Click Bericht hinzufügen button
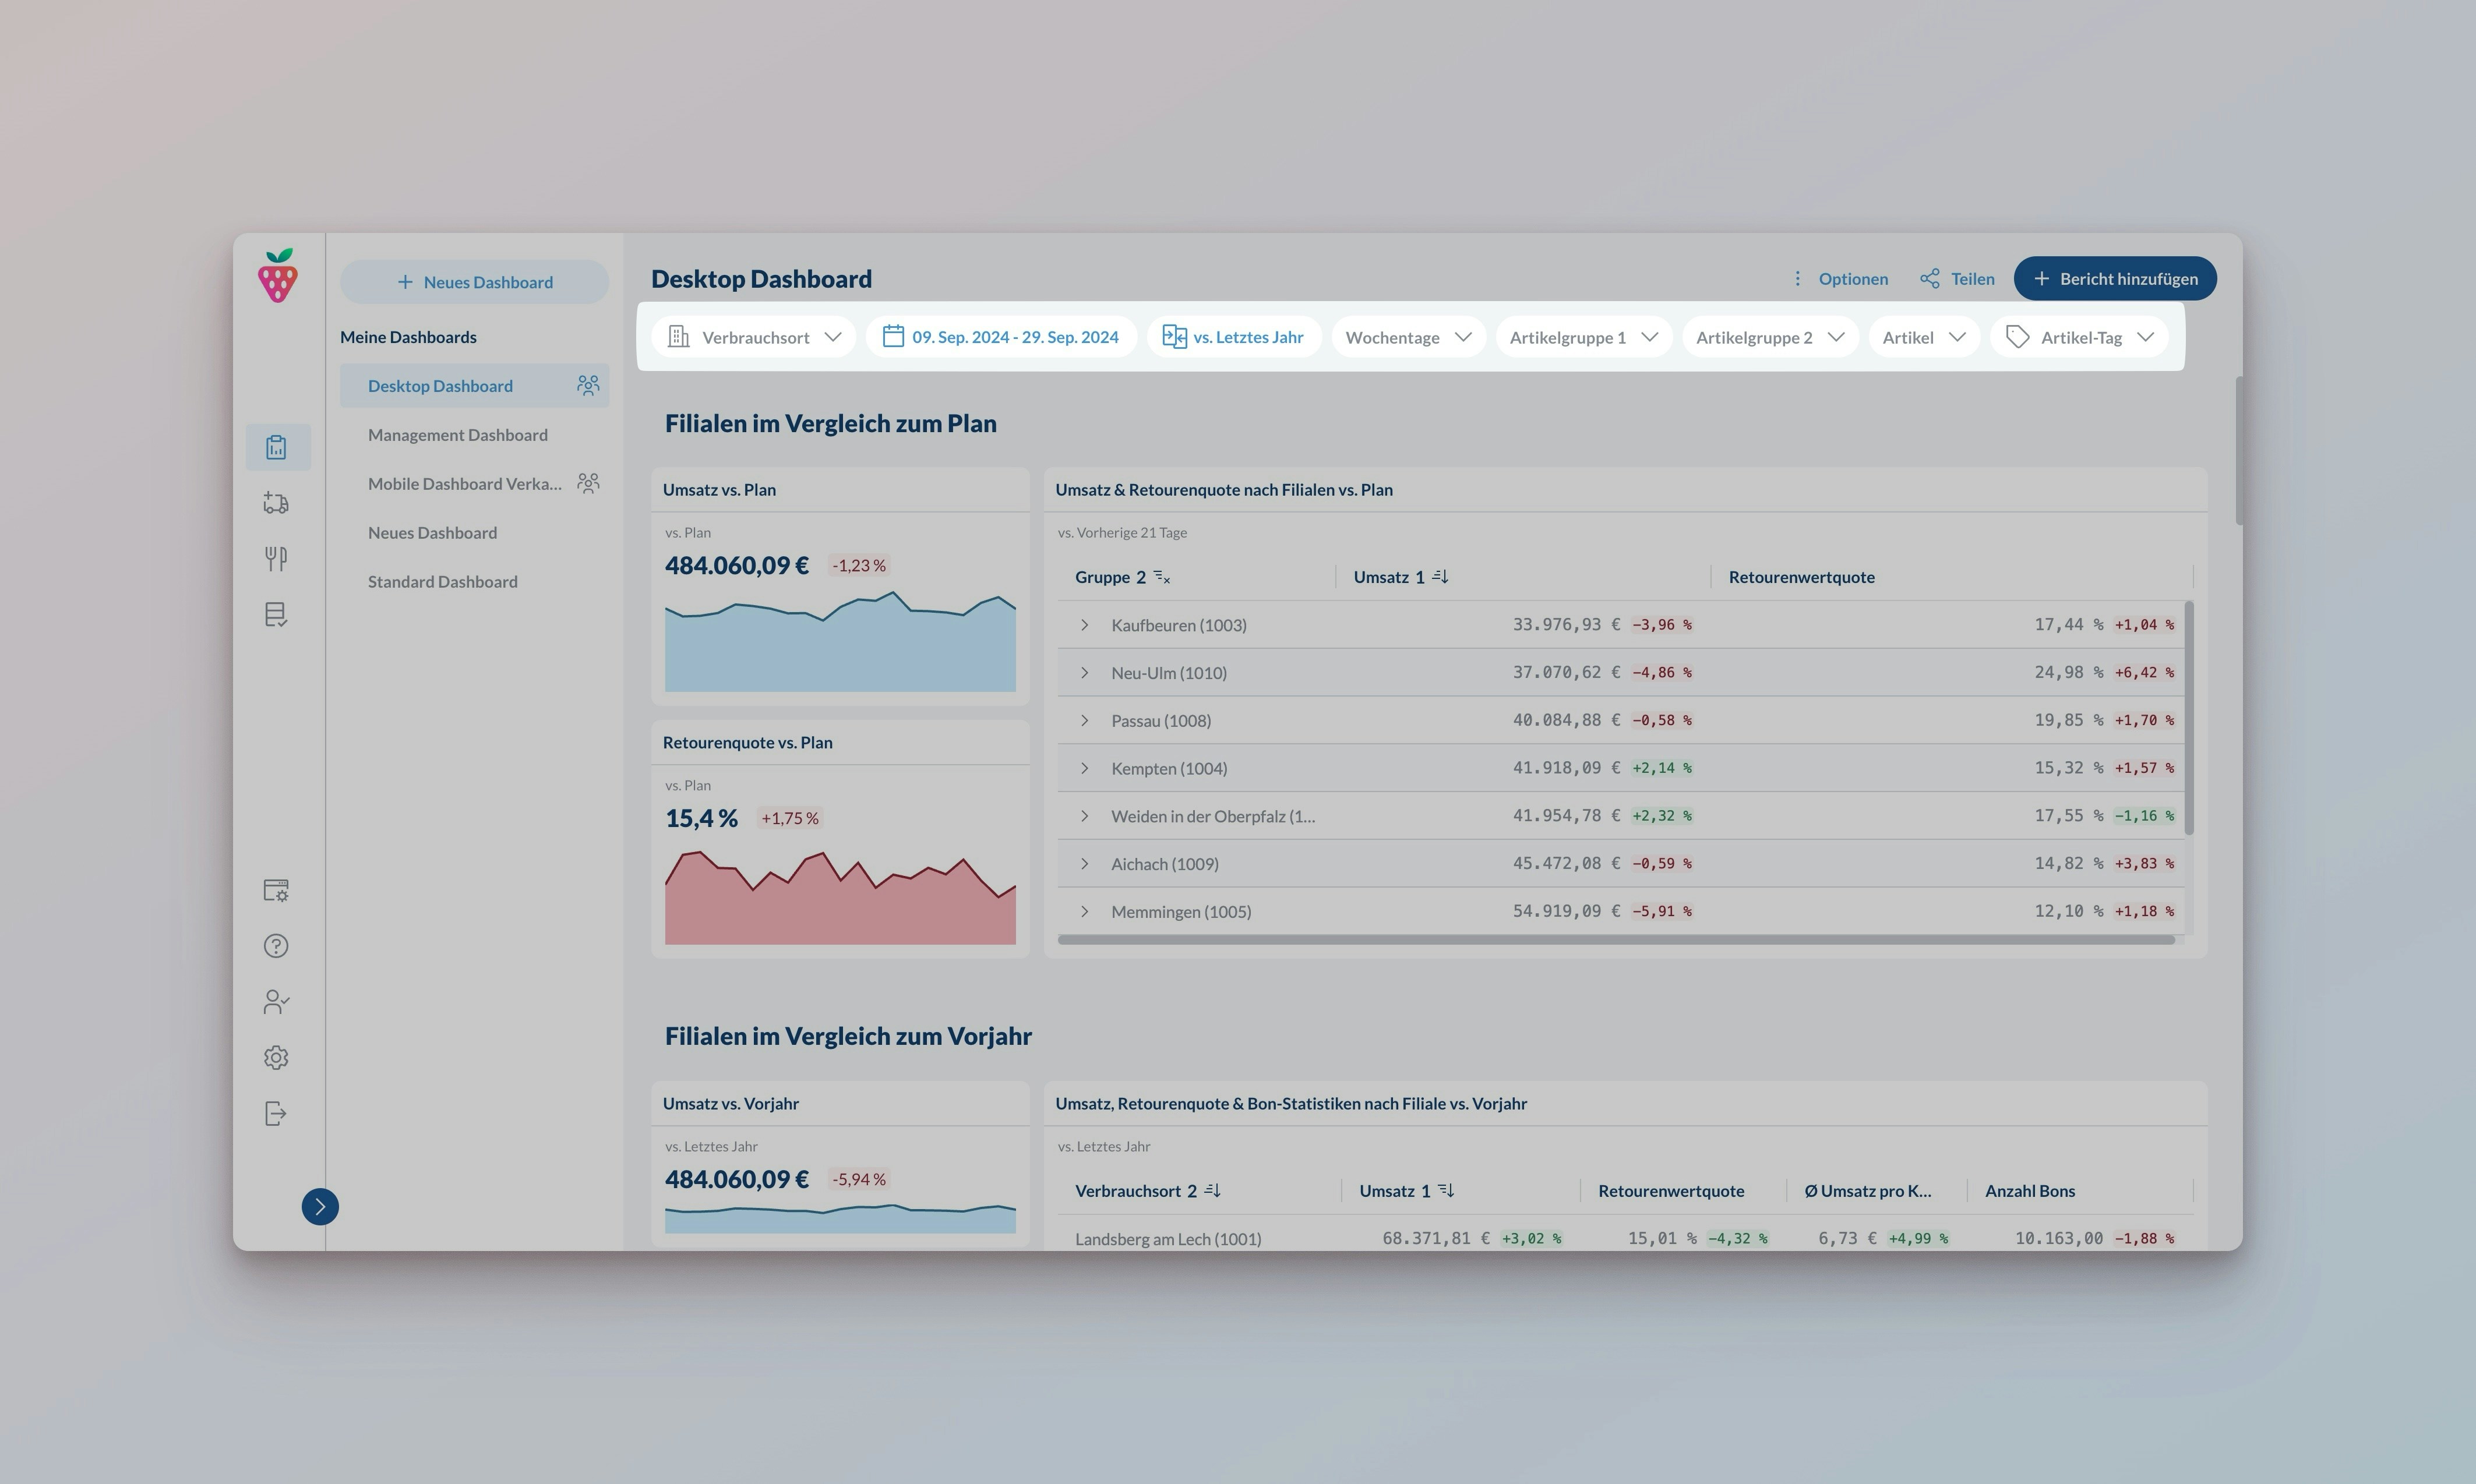 [2114, 279]
